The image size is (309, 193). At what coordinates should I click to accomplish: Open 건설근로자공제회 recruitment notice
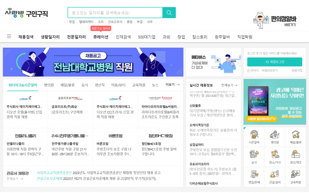[97, 179]
